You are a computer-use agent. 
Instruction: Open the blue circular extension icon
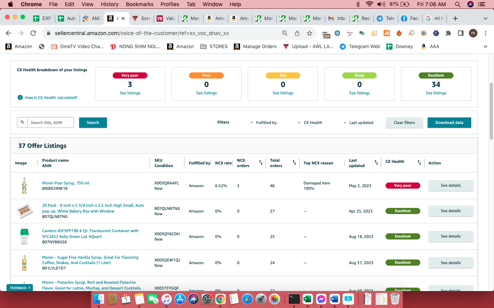pyautogui.click(x=337, y=33)
